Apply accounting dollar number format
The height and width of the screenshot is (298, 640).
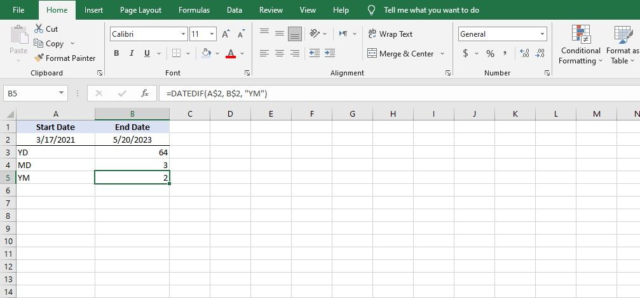pyautogui.click(x=465, y=53)
